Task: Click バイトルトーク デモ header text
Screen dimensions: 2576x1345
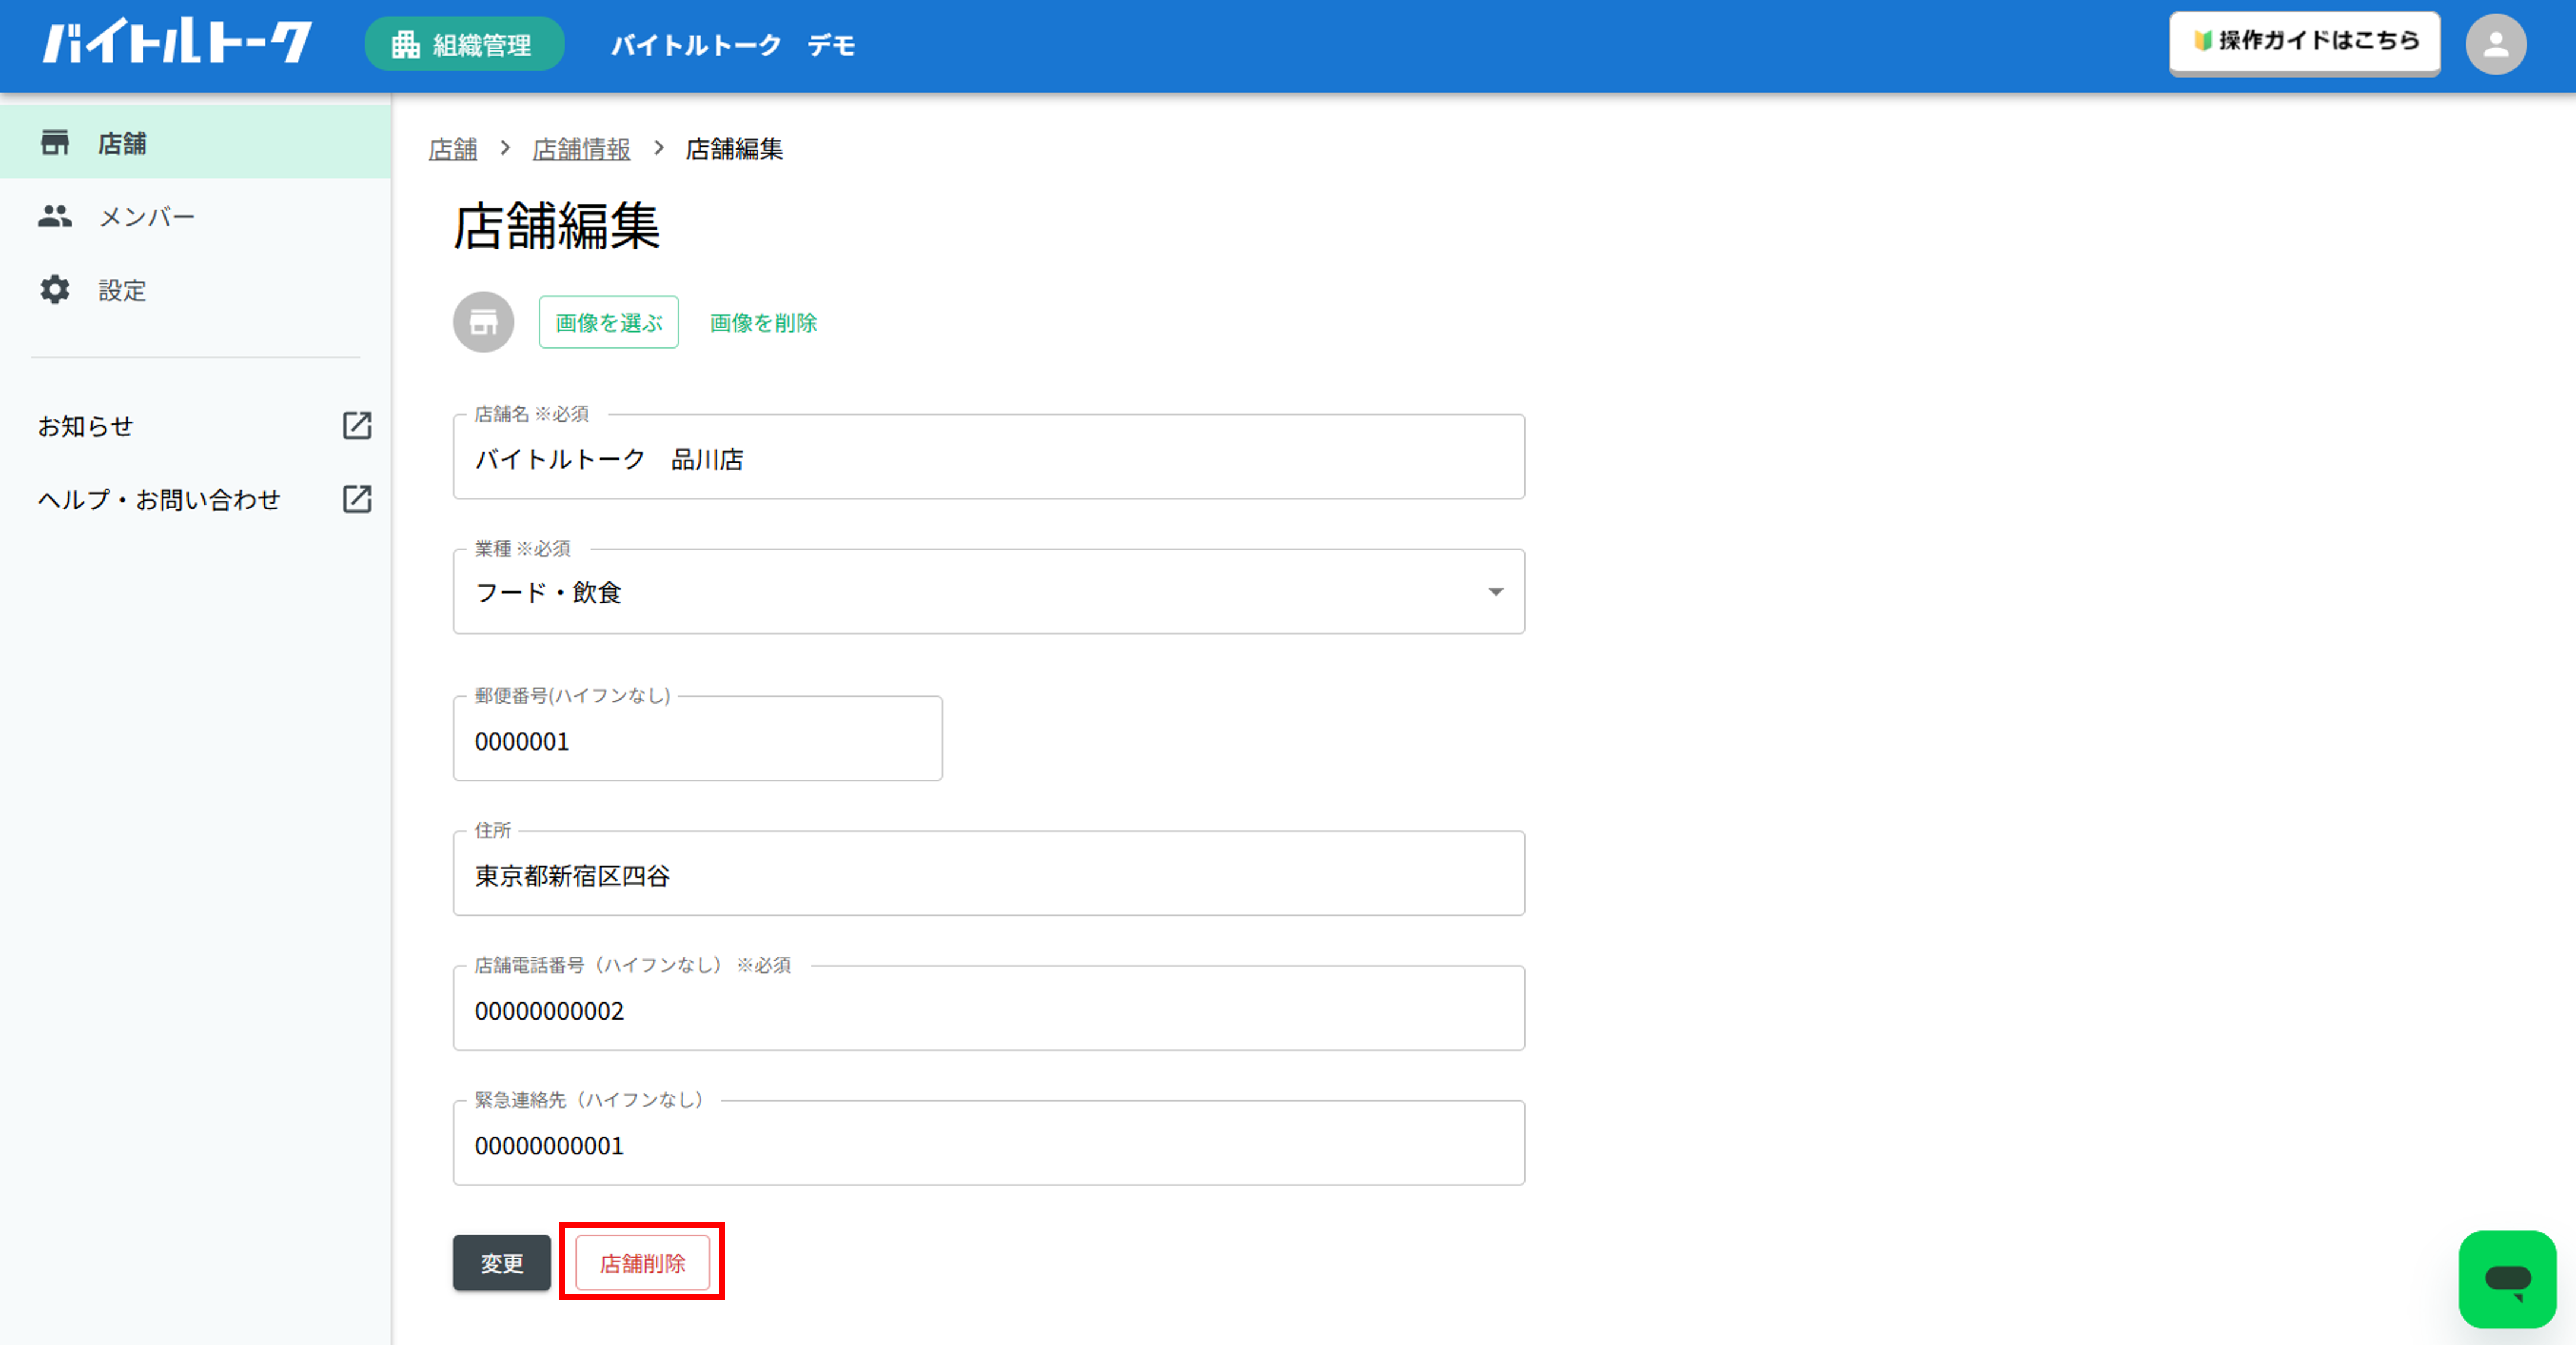Action: click(733, 45)
